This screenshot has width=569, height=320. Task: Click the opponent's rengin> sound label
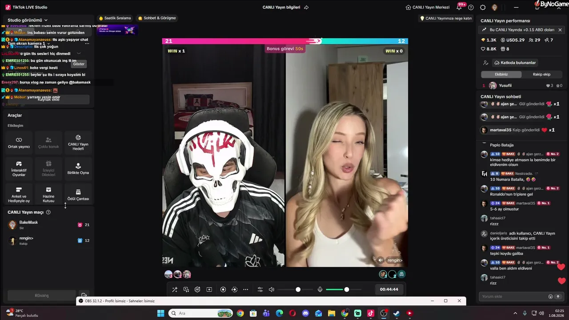391,260
